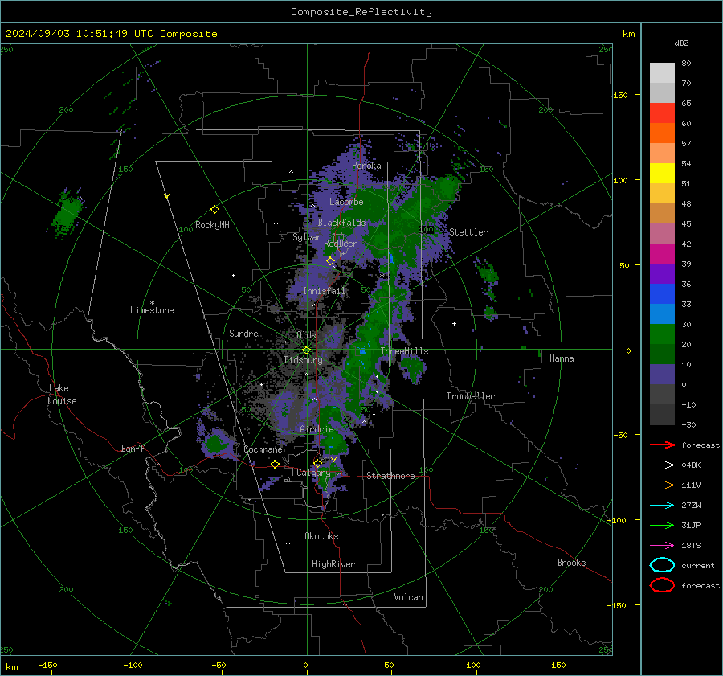723x676 pixels.
Task: Click the red 65 dBZ color swatch
Action: [x=662, y=113]
